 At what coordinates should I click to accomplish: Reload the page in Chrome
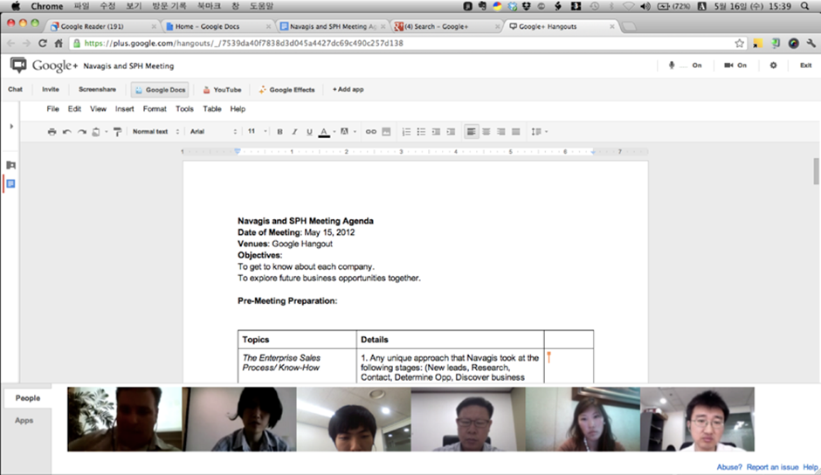pyautogui.click(x=43, y=44)
